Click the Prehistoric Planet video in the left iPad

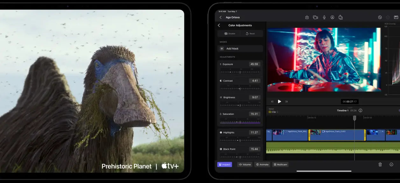click(92, 91)
